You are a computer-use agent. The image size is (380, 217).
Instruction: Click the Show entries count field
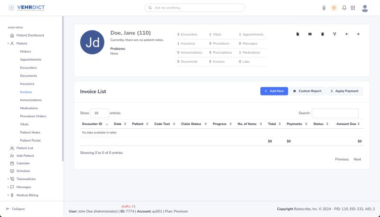[x=99, y=113]
